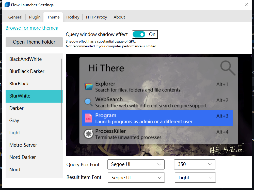Switch to the General tab
Image resolution: width=254 pixels, height=190 pixels.
click(x=15, y=17)
